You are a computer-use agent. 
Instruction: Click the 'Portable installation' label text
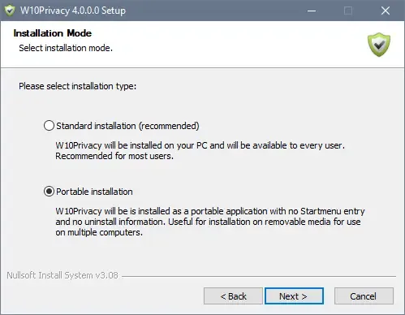tap(94, 192)
